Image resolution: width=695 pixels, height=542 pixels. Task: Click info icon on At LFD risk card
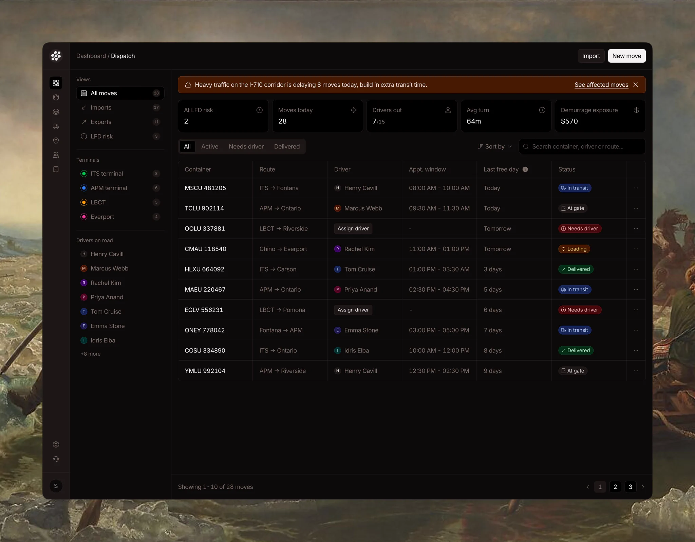coord(260,110)
